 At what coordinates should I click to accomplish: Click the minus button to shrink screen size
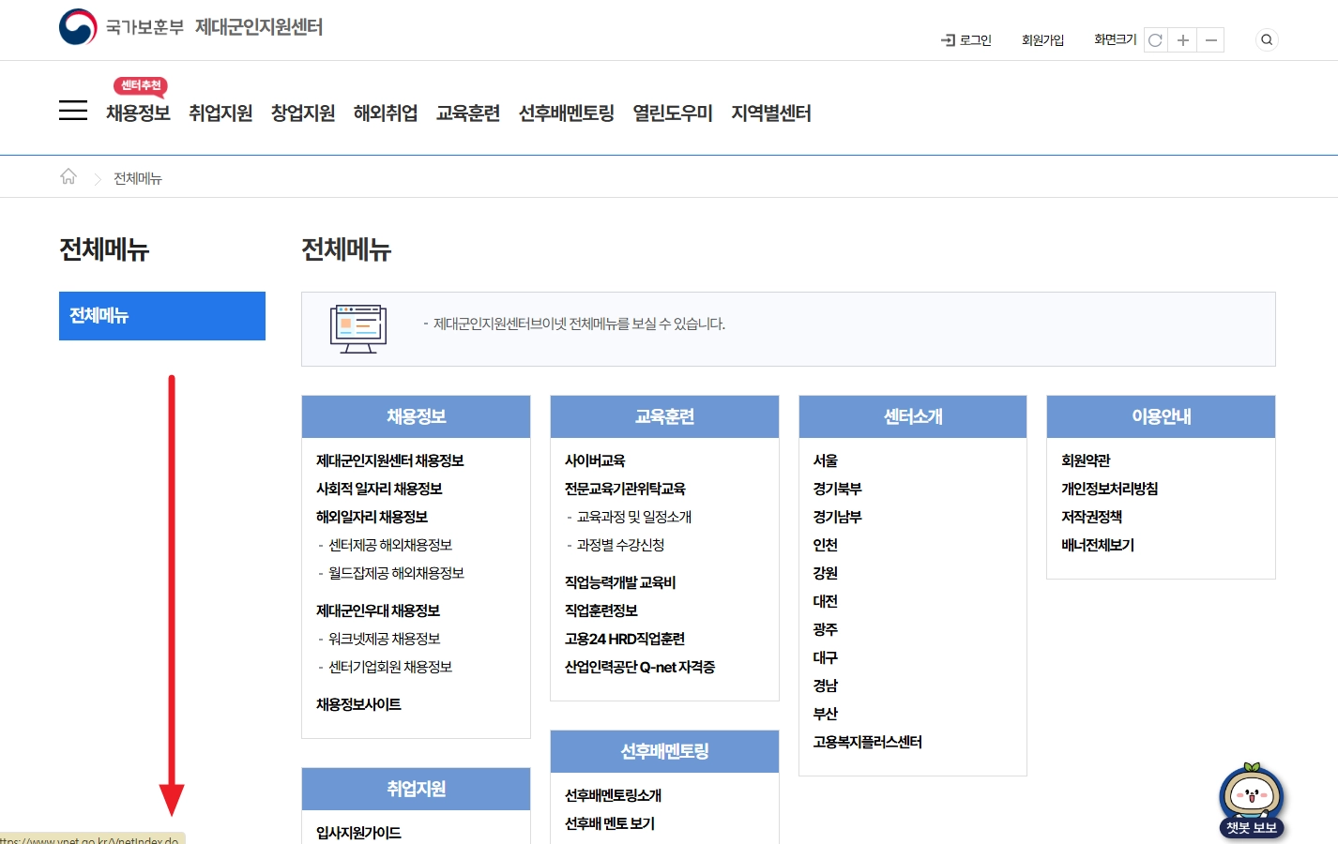pyautogui.click(x=1210, y=40)
